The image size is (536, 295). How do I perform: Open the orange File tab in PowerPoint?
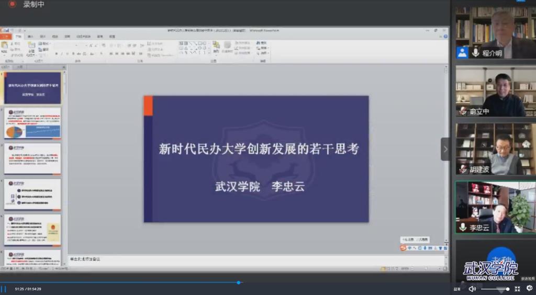tap(6, 37)
